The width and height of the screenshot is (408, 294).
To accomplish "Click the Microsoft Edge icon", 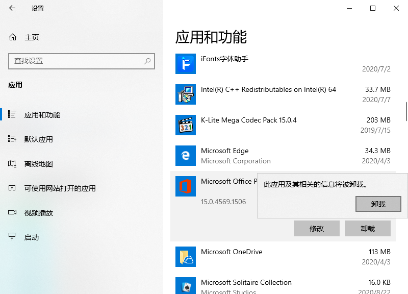I will [186, 156].
